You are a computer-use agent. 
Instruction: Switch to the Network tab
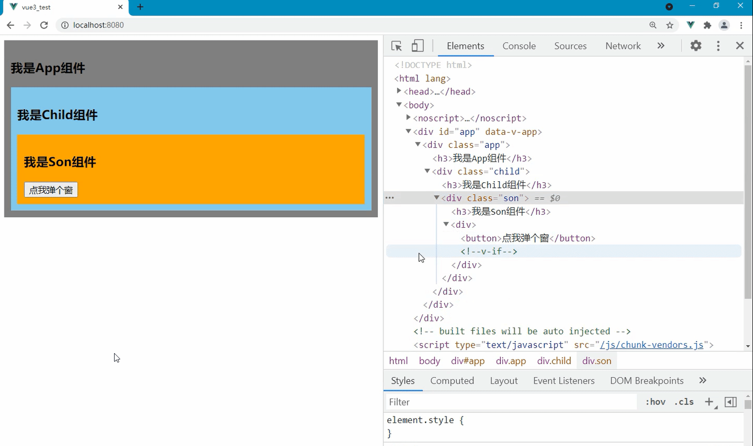pyautogui.click(x=623, y=46)
